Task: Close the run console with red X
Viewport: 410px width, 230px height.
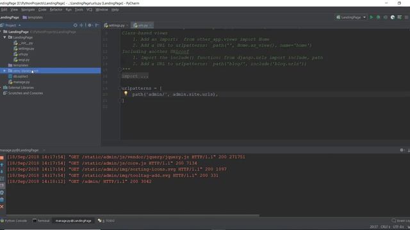Action: [2, 206]
